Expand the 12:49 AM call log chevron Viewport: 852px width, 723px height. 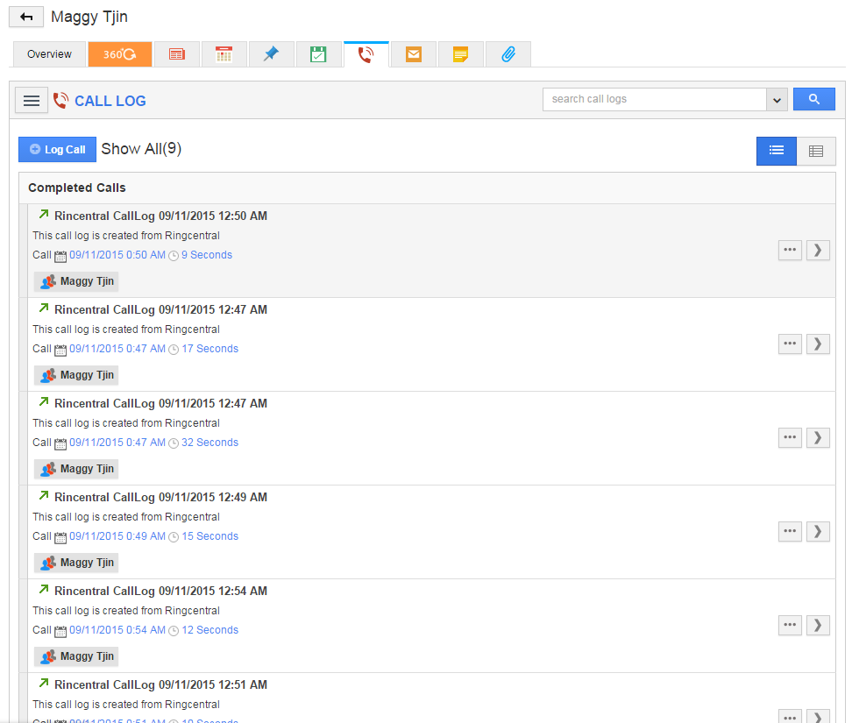[x=818, y=531]
